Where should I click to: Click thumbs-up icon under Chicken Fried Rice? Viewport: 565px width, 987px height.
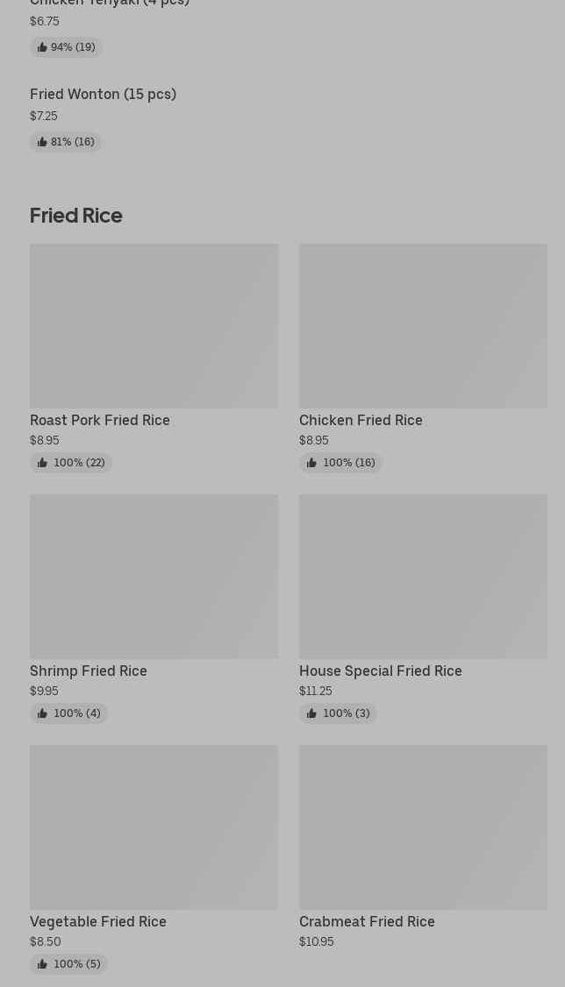point(311,463)
